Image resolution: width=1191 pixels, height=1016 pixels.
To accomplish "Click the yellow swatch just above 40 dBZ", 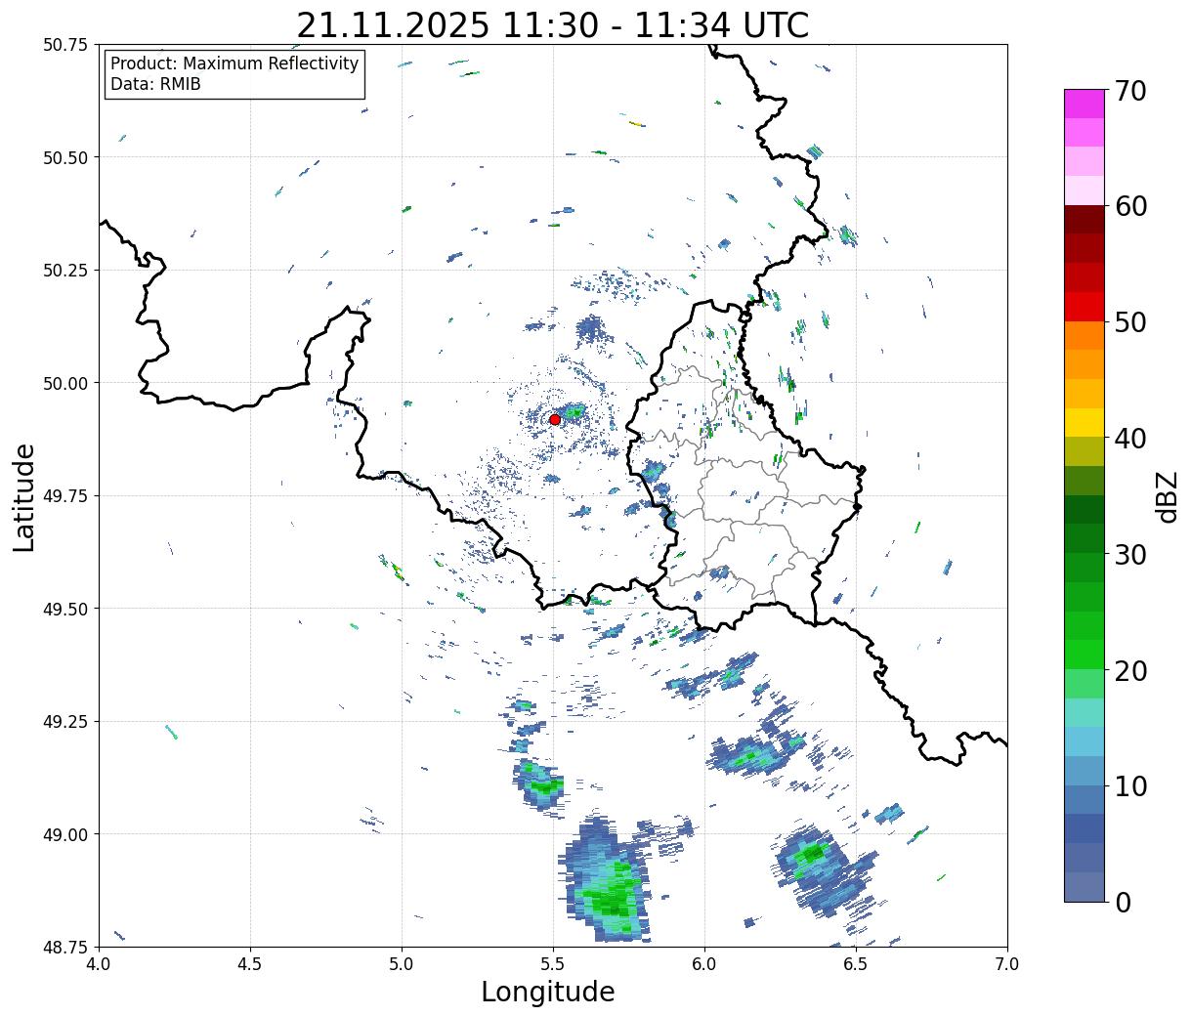I will 1085,423.
